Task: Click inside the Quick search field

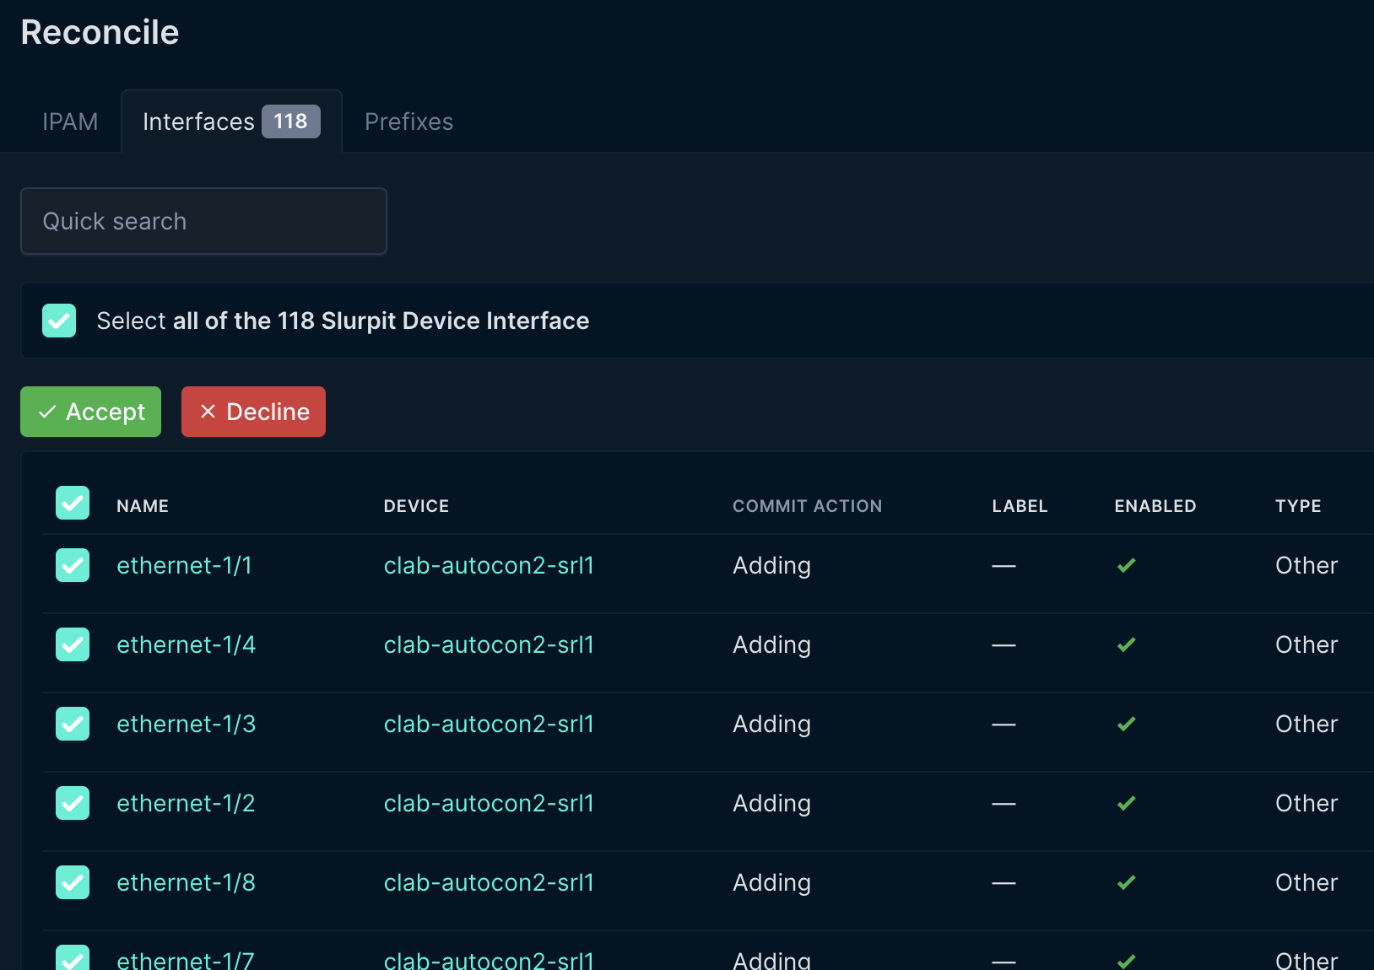Action: [x=203, y=221]
